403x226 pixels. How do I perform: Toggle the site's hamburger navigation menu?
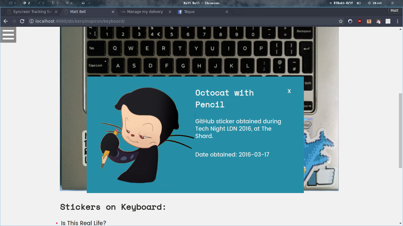coord(8,35)
